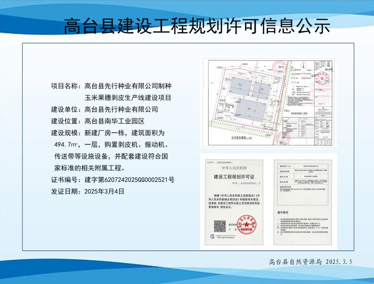Click the red official seal on the permit
This screenshot has width=374, height=284.
(246, 225)
